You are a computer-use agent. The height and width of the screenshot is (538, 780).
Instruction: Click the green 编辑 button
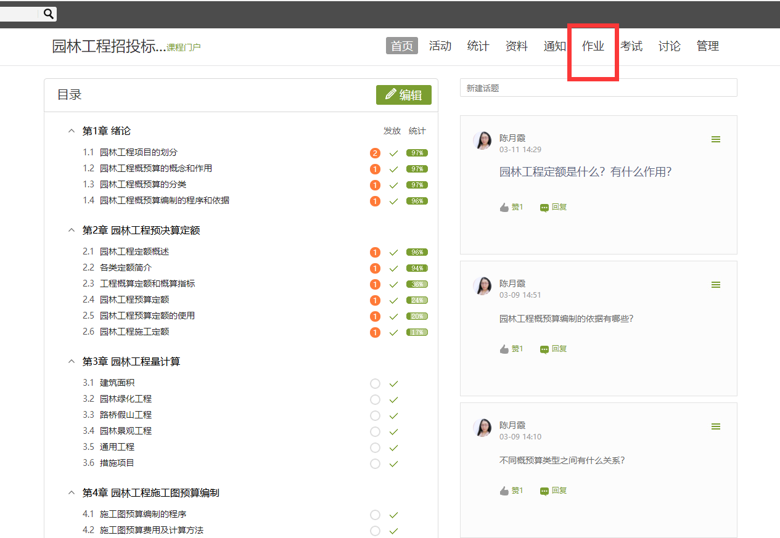404,95
